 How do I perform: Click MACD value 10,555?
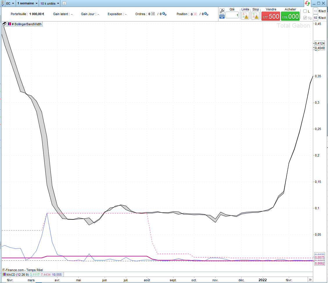(x=57, y=275)
